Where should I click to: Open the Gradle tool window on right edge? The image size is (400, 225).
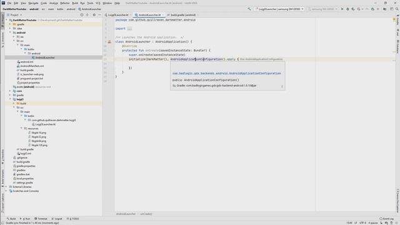coord(397,21)
